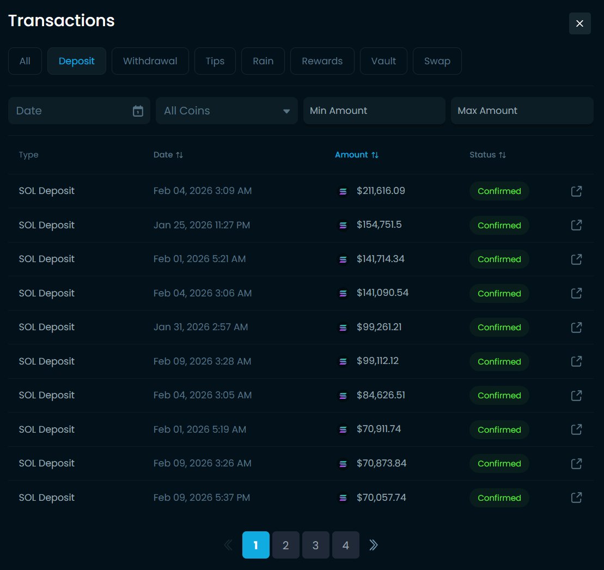The image size is (604, 570).
Task: Open external link for $70,873.84 deposit
Action: pos(576,464)
